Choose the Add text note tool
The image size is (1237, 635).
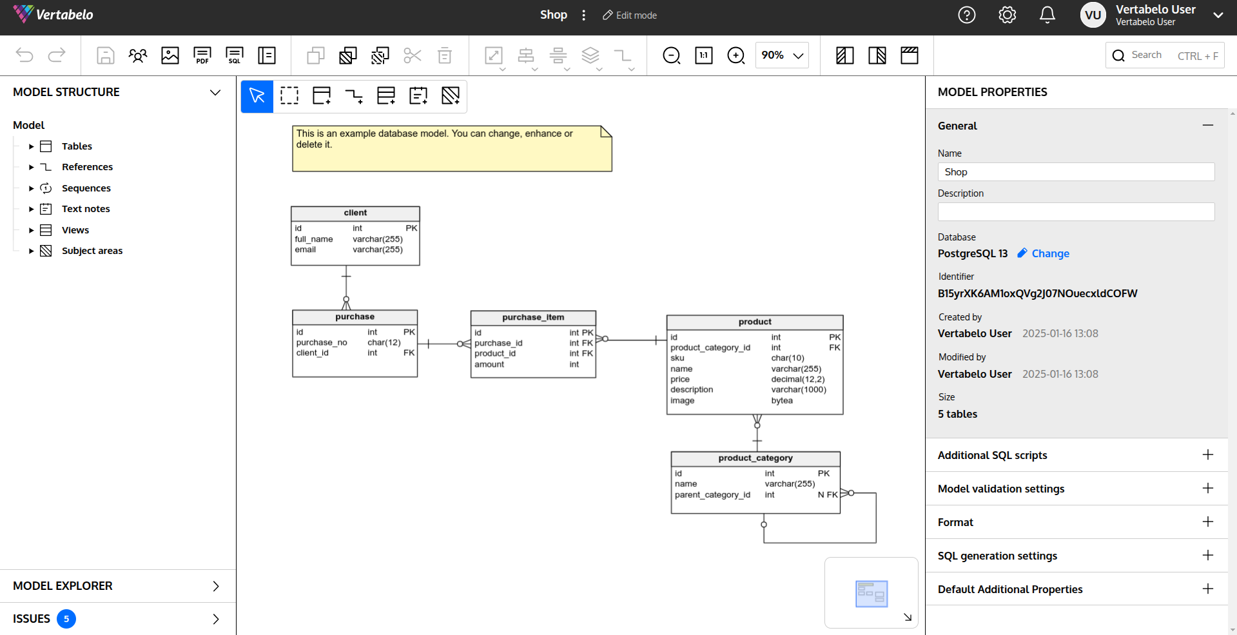point(418,96)
